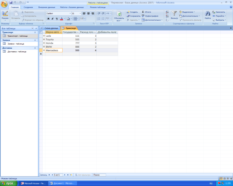Go to the first record navigation button
The width and height of the screenshot is (233, 186).
[x=49, y=175]
